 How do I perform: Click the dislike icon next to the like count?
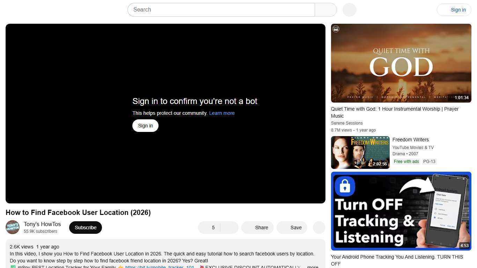pyautogui.click(x=229, y=227)
